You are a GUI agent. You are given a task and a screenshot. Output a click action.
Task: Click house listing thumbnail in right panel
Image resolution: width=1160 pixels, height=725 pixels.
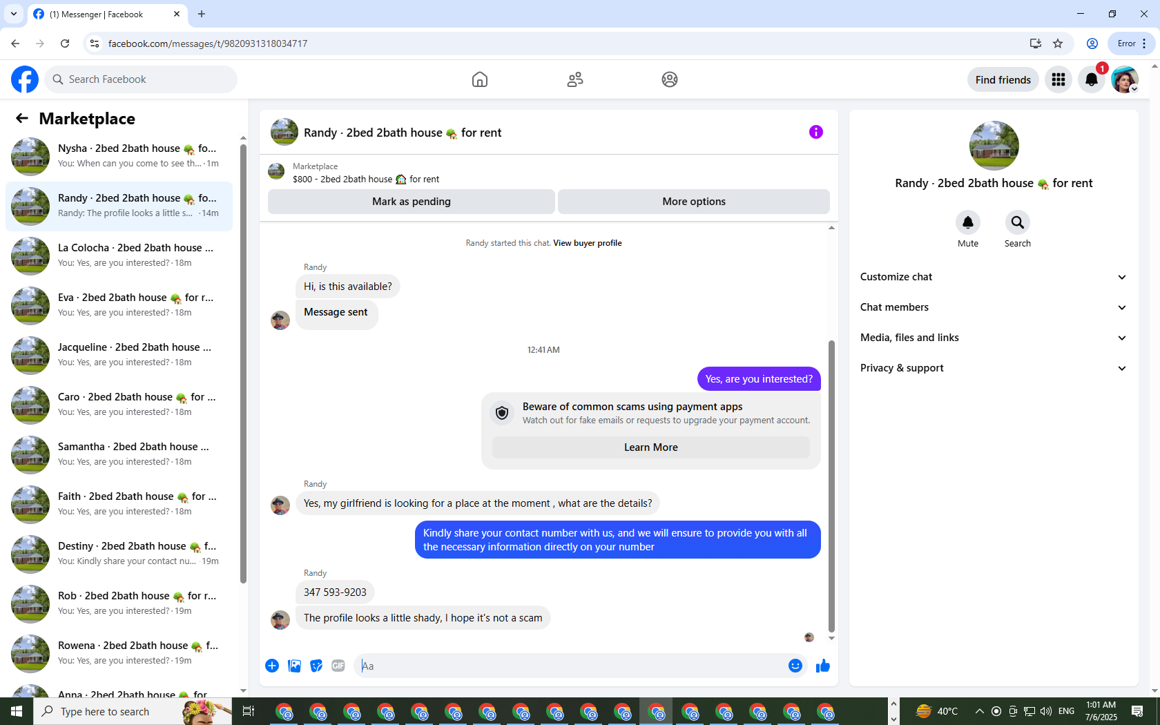[994, 146]
